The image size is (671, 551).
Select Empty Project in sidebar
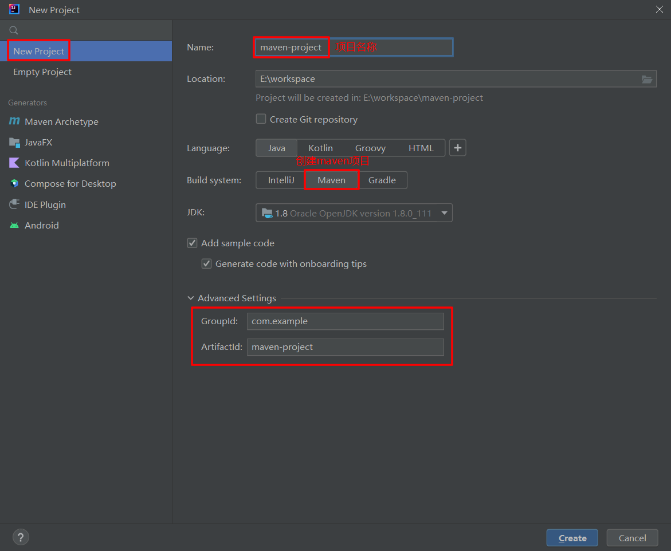86,72
